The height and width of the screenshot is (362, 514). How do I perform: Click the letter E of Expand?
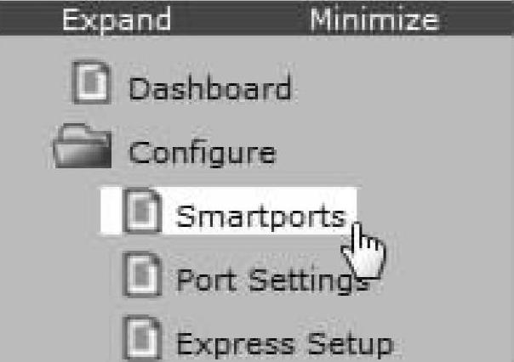tap(71, 20)
